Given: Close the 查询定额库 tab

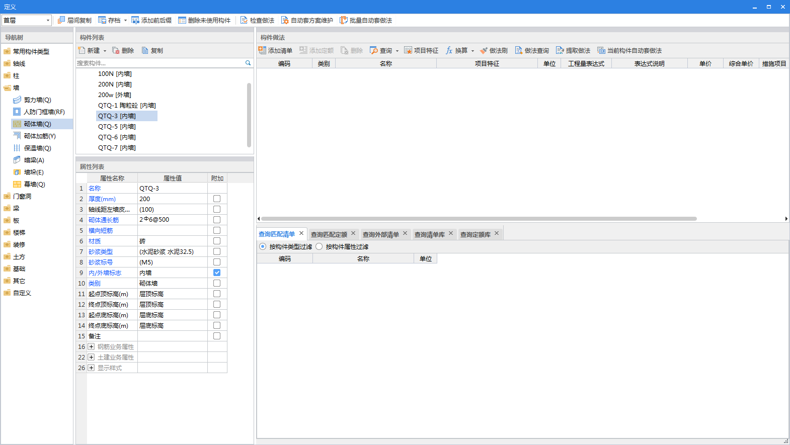Looking at the screenshot, I should tap(497, 233).
